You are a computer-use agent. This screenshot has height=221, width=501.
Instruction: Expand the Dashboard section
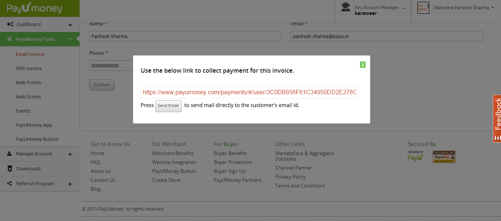(x=70, y=25)
